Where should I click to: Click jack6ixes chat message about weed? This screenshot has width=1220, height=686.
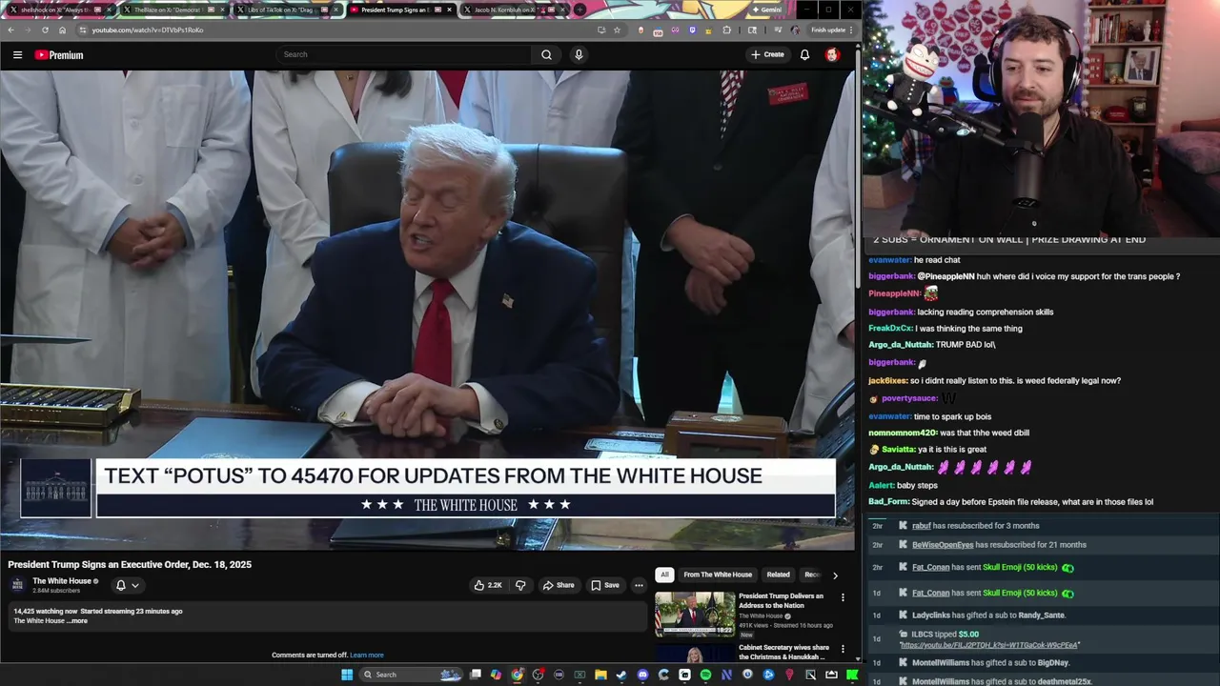(994, 380)
